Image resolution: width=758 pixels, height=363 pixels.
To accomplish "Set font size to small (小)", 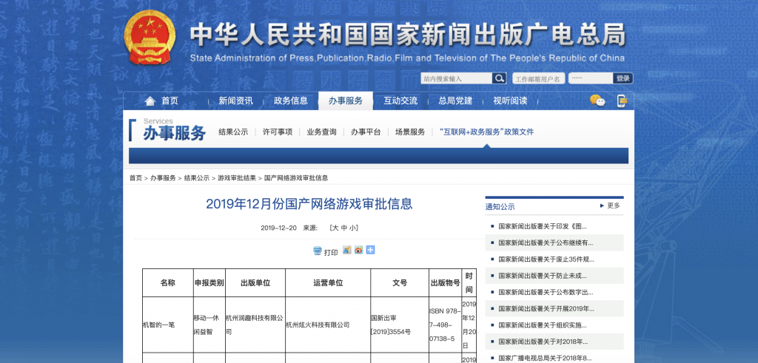I will pos(353,228).
